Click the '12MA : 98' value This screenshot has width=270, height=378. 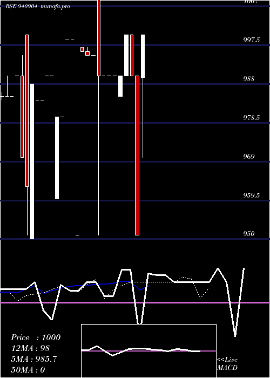(x=30, y=348)
